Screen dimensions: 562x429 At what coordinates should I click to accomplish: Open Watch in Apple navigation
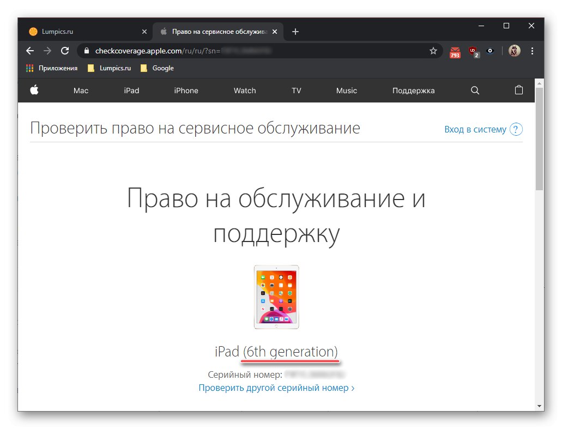coord(245,90)
